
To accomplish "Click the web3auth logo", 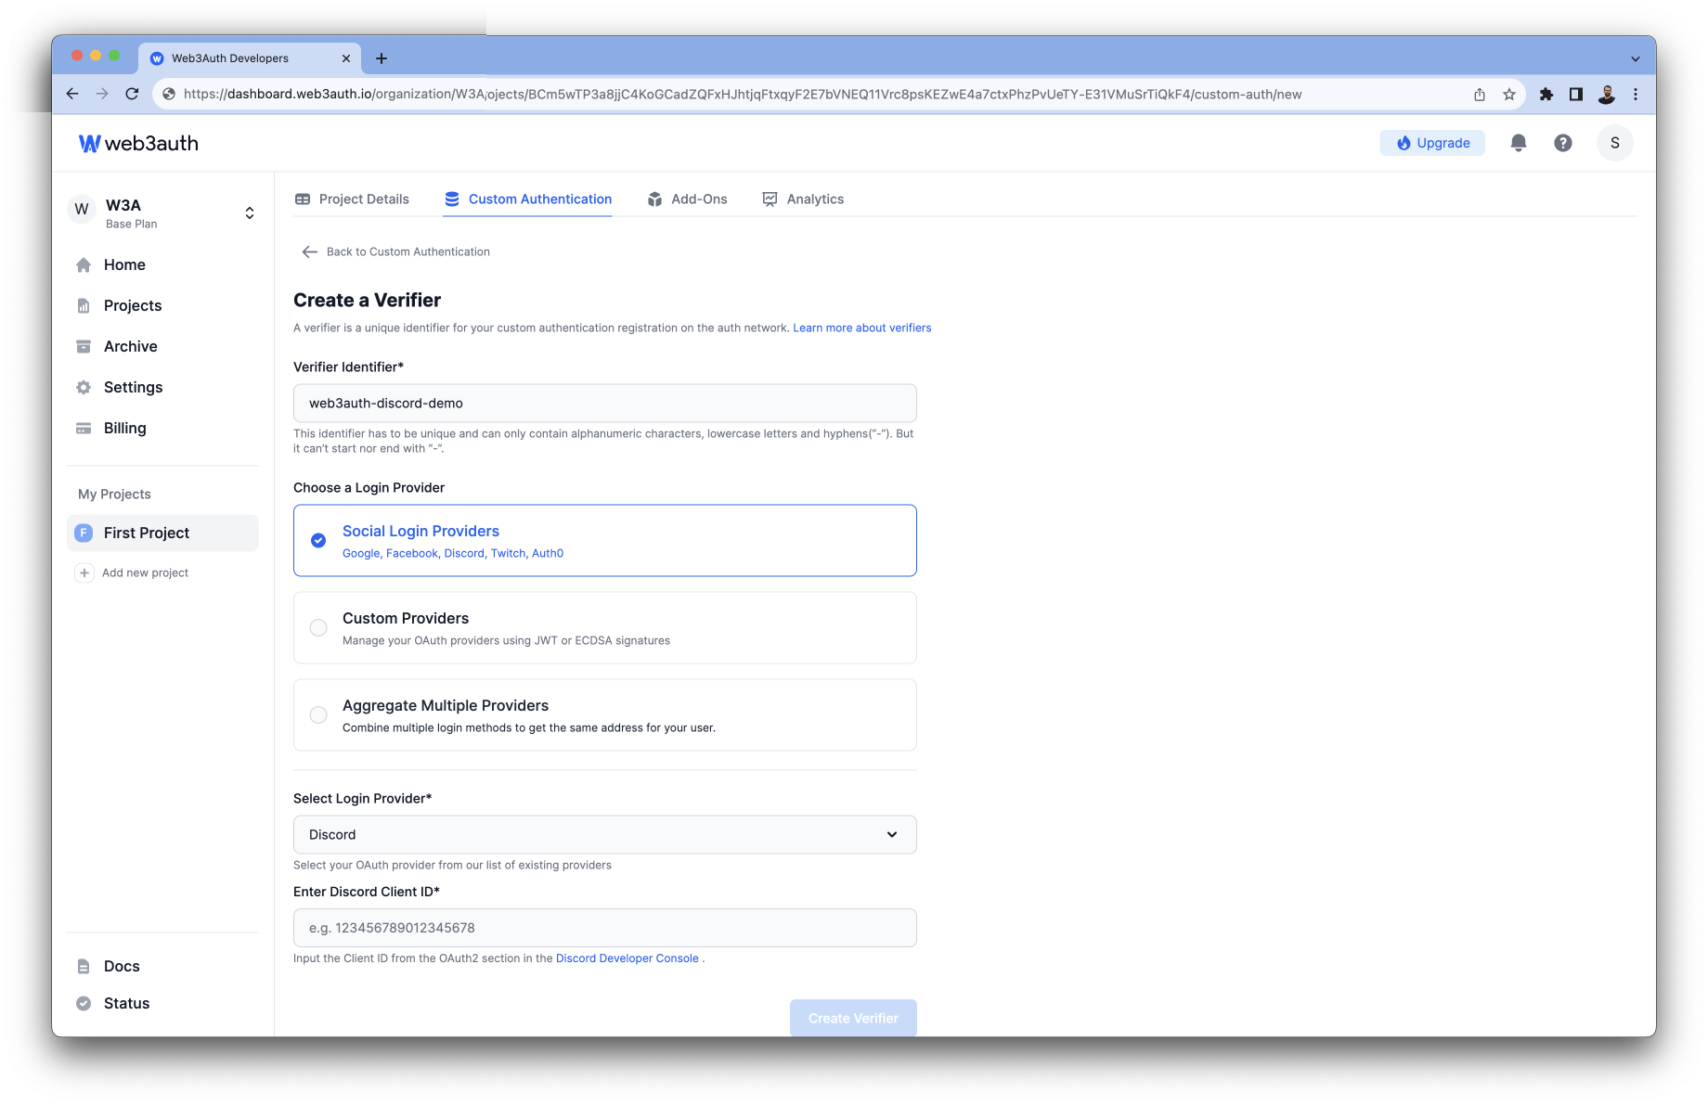I will pyautogui.click(x=138, y=143).
